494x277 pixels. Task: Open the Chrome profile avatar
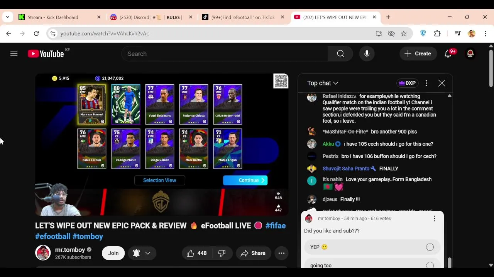(472, 33)
